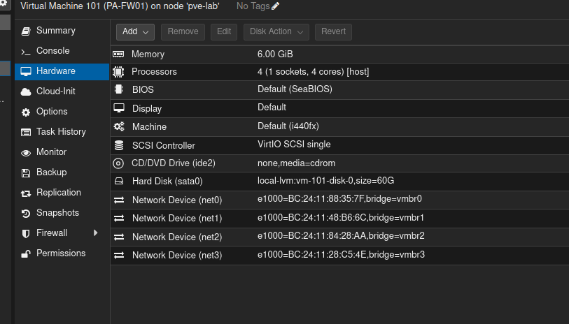
Task: Select the Monitor sidebar label
Action: pos(51,152)
